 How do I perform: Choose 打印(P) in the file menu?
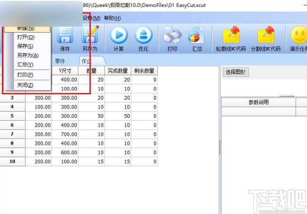click(25, 75)
